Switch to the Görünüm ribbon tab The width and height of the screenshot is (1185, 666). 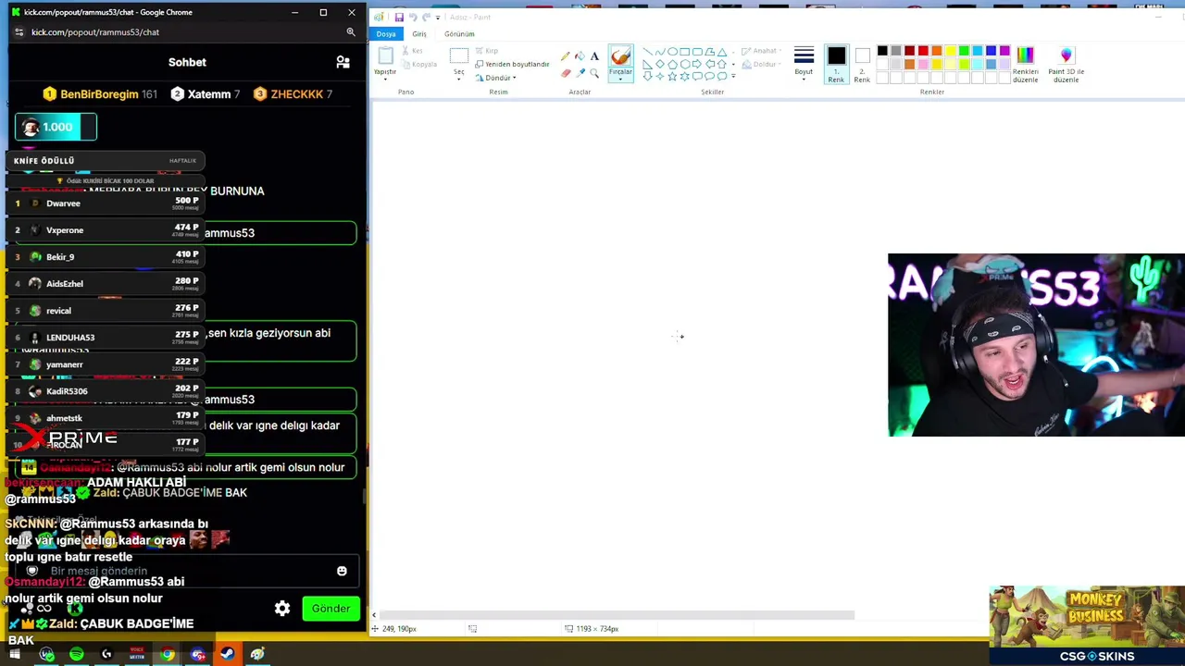[459, 34]
